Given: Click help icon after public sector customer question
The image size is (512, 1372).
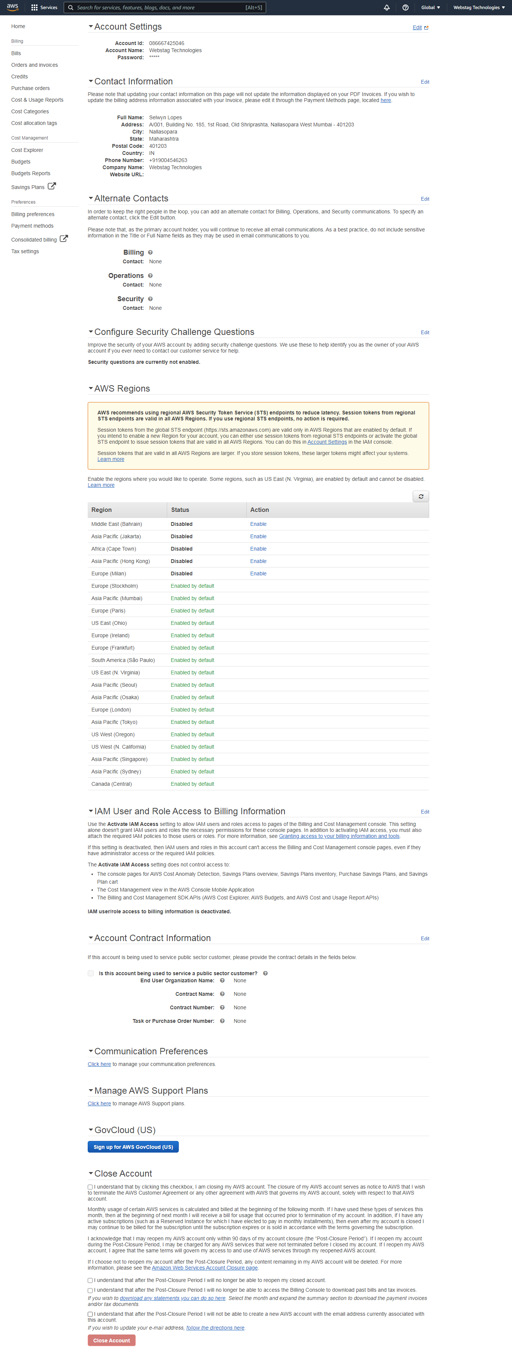Looking at the screenshot, I should point(265,973).
